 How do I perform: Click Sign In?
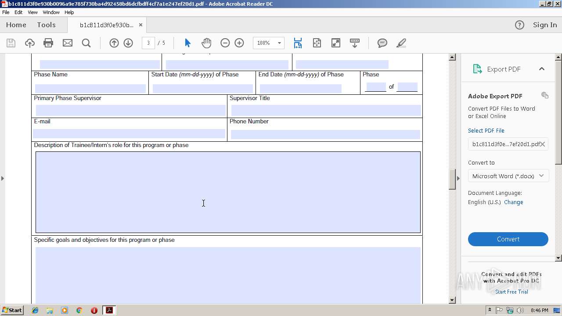click(545, 25)
